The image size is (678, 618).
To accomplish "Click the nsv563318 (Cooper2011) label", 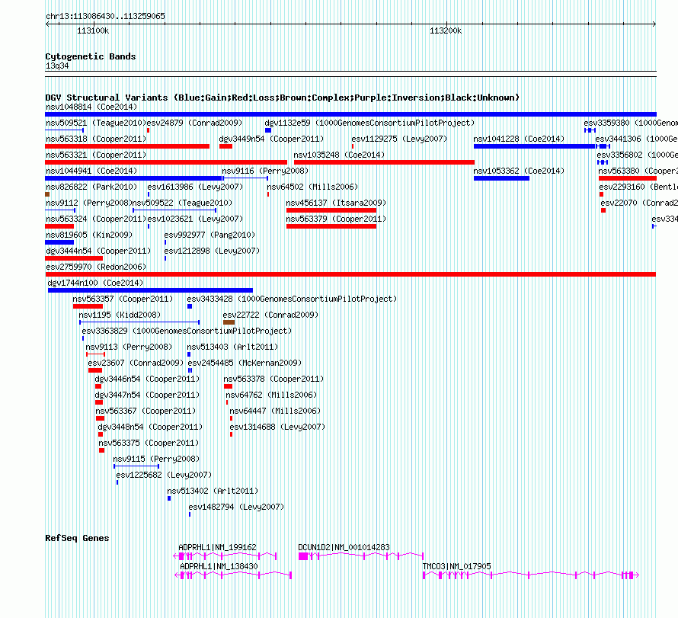I will pos(96,139).
